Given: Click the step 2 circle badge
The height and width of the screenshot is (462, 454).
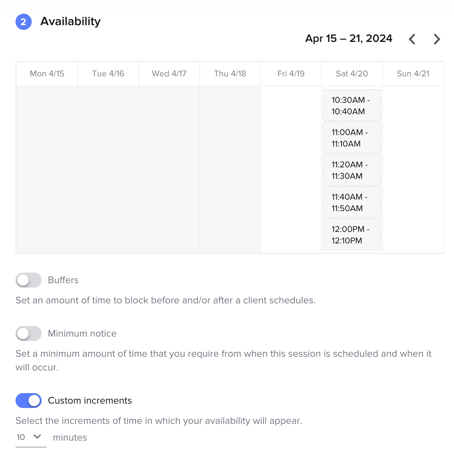Looking at the screenshot, I should pyautogui.click(x=24, y=22).
